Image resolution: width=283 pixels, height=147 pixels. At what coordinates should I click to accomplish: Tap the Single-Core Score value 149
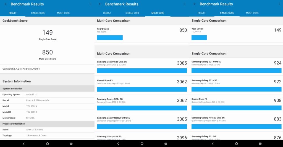47,33
